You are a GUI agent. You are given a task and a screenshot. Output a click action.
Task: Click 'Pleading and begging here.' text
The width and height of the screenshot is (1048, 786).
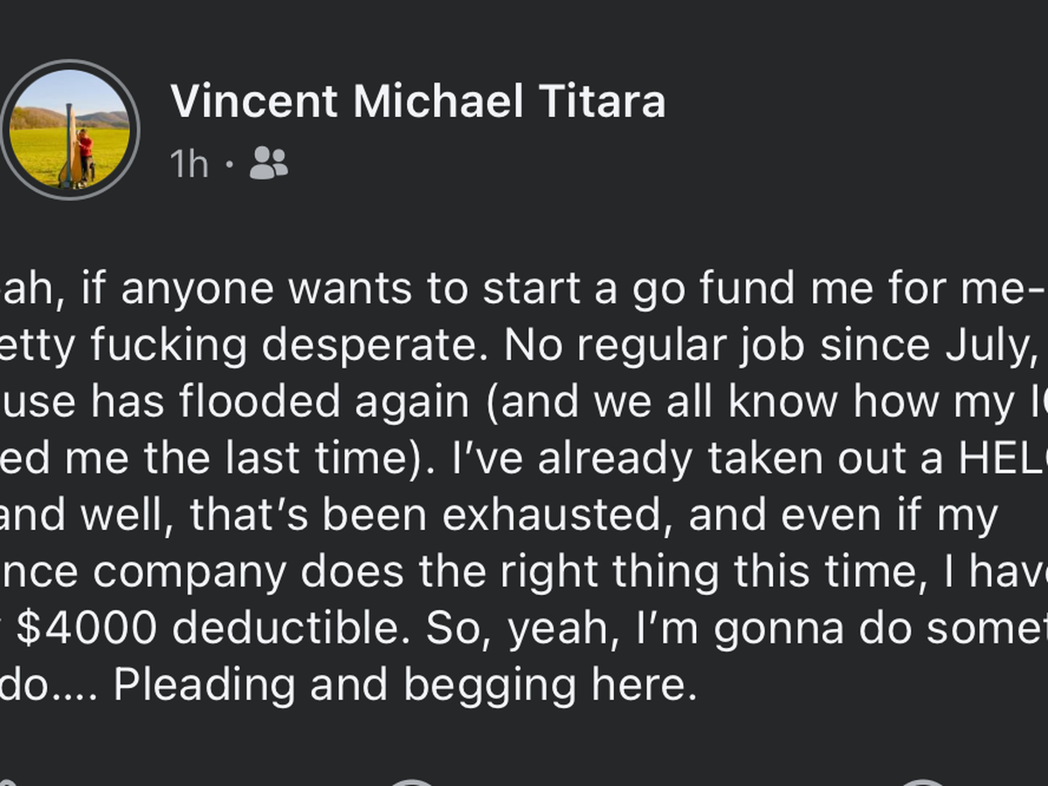click(405, 686)
